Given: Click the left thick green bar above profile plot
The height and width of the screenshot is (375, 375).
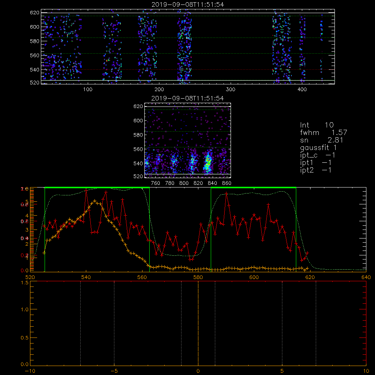Looking at the screenshot, I should [97, 187].
